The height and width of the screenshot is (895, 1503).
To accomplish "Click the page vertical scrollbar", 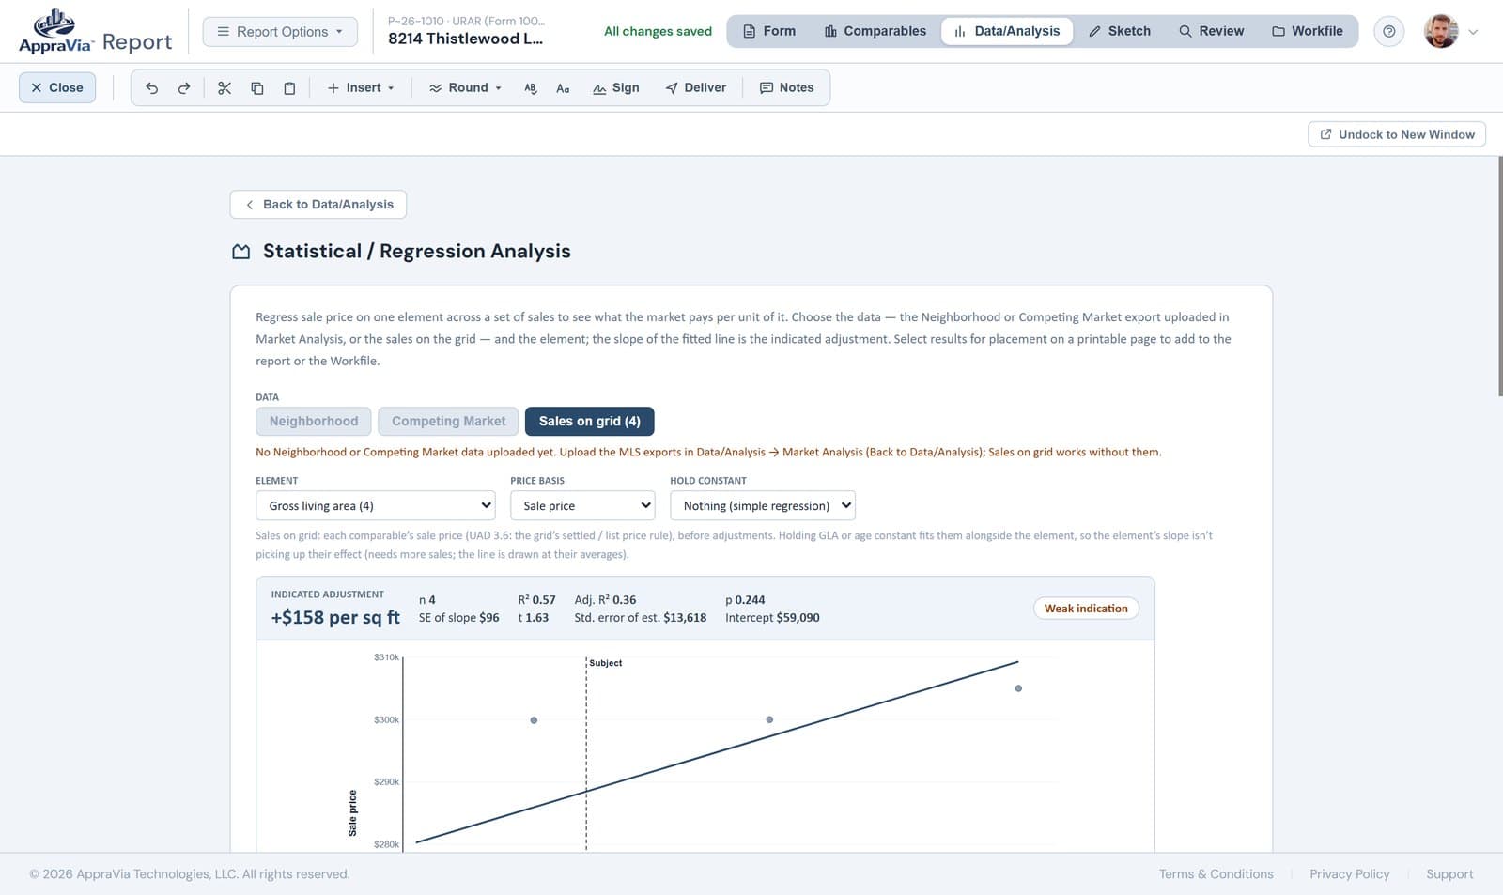I will tap(1499, 277).
